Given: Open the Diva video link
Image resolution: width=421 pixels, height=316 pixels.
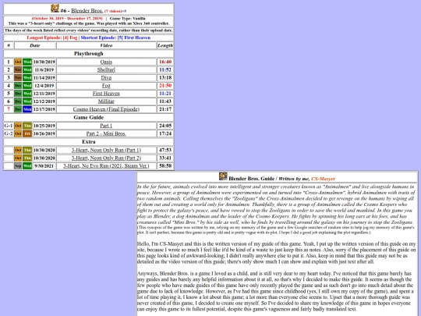Looking at the screenshot, I should [106, 78].
